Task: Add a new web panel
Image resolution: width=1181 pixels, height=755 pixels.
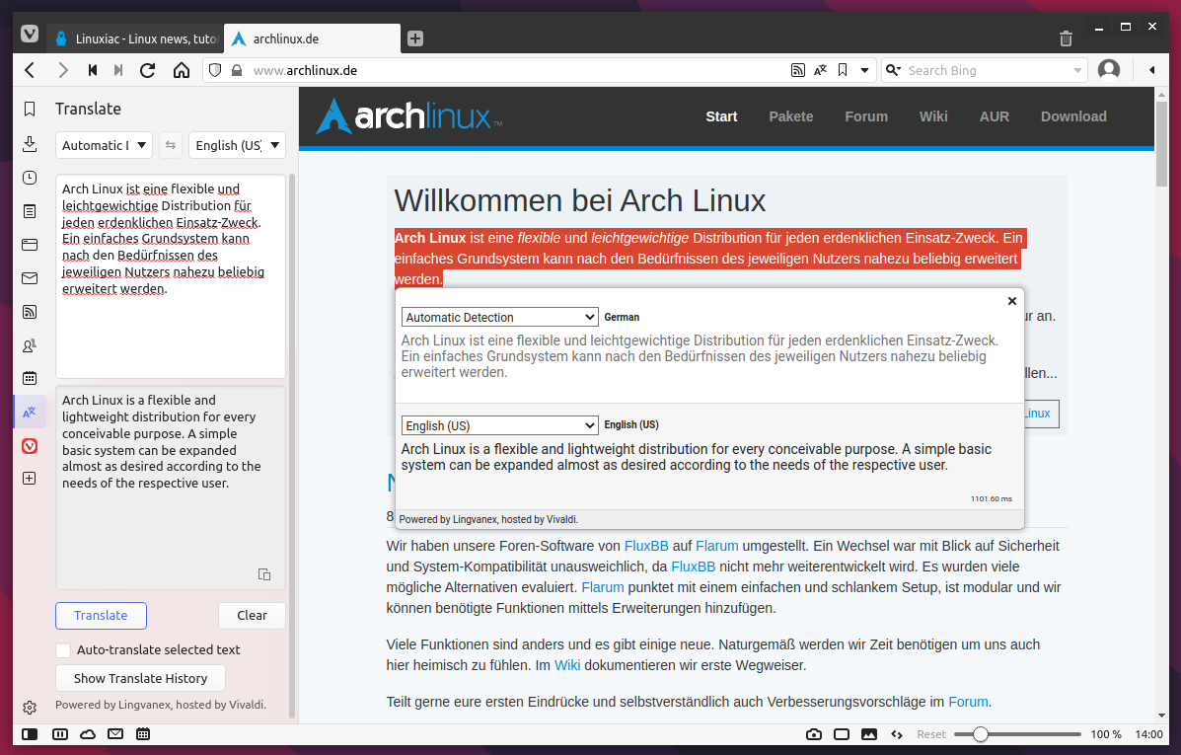Action: click(x=30, y=479)
